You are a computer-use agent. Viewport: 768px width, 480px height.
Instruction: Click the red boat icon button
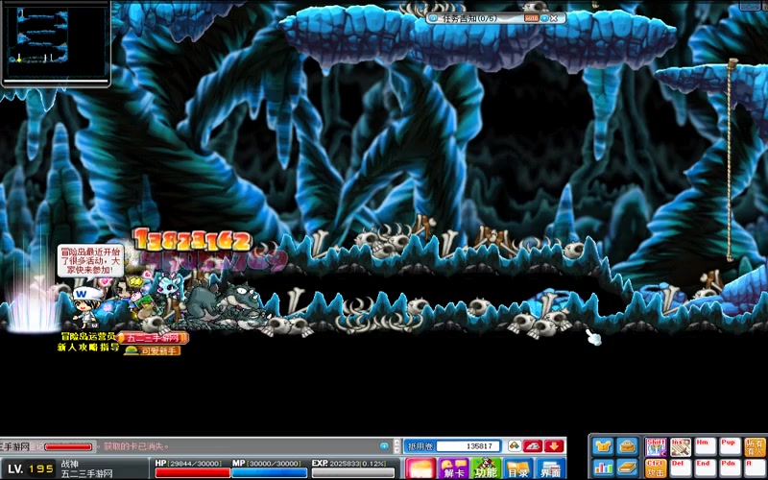(x=533, y=446)
